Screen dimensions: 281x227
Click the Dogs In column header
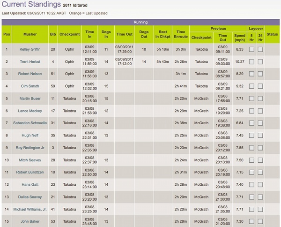coord(106,34)
